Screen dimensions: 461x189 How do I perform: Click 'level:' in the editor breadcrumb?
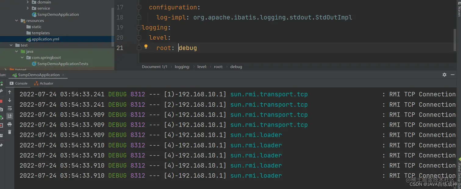point(202,66)
